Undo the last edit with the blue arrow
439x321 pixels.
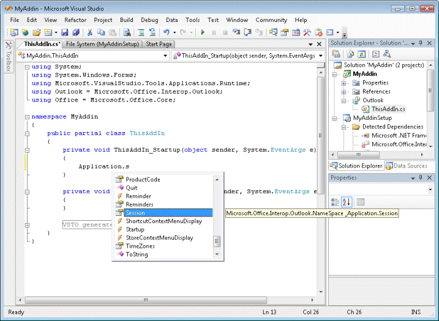tap(167, 32)
